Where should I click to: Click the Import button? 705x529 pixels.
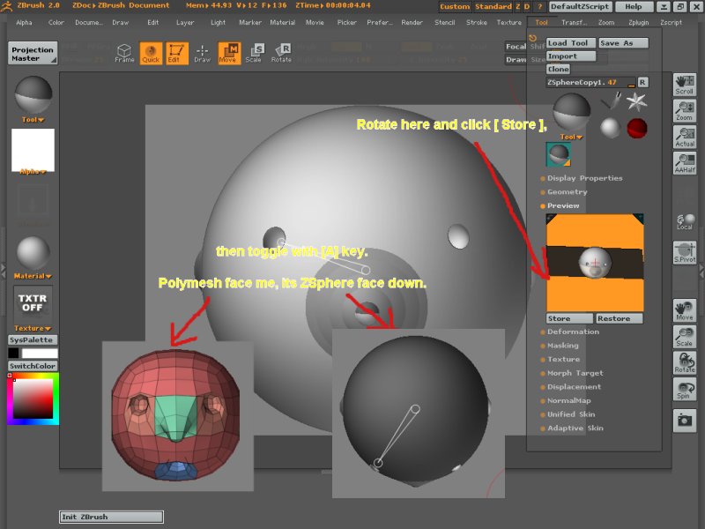click(571, 56)
